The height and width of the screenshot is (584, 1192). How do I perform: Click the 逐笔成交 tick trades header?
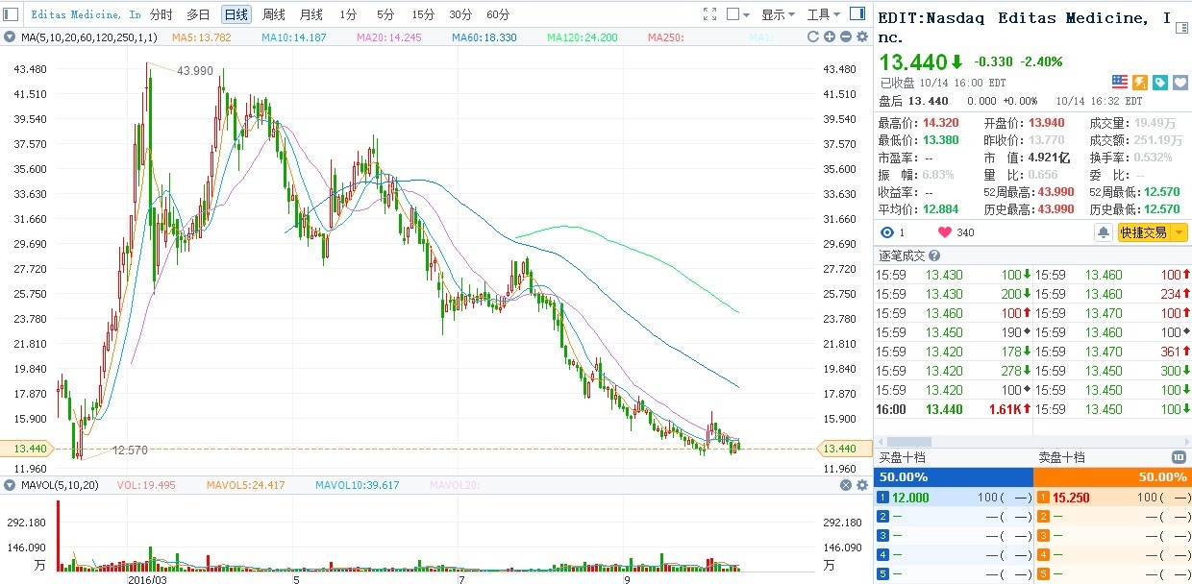(x=902, y=255)
